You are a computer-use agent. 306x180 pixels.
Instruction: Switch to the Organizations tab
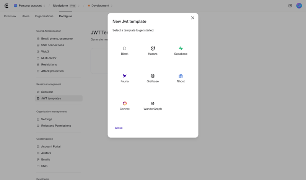(x=44, y=16)
